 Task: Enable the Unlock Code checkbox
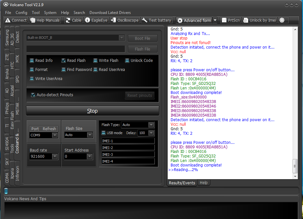(127, 61)
